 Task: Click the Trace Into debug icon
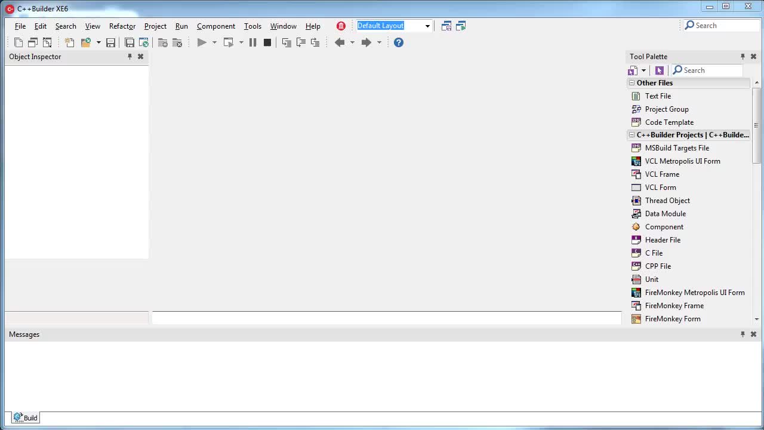point(286,42)
